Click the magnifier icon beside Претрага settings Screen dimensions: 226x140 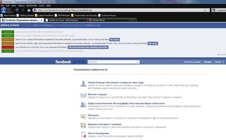point(83,116)
